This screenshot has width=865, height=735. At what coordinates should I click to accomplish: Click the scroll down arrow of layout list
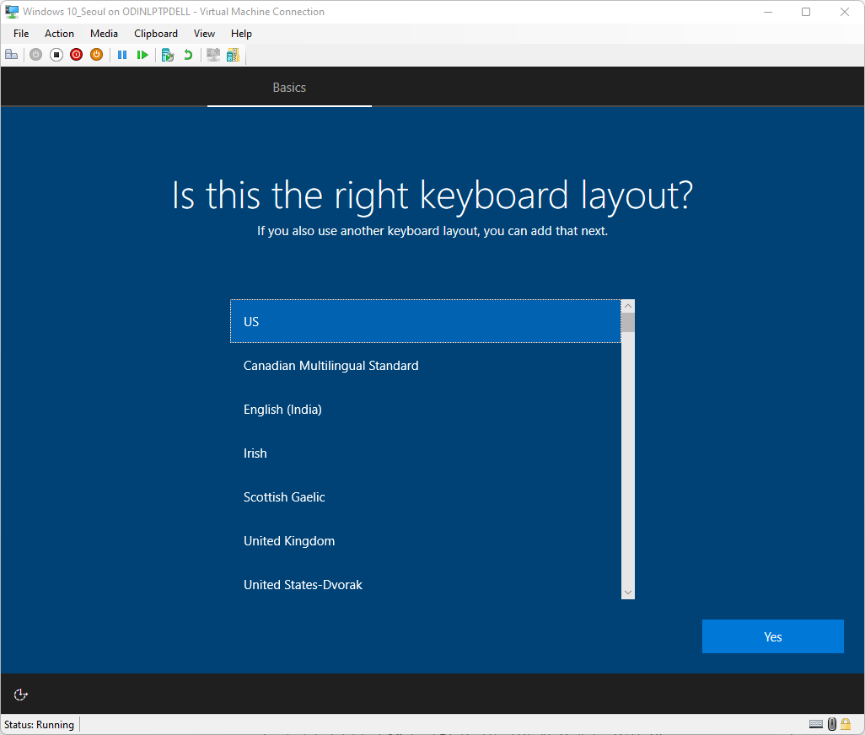628,593
